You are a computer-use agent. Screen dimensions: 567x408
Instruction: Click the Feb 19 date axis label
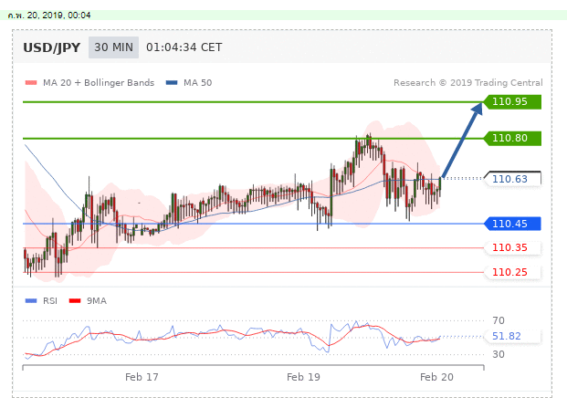point(303,377)
